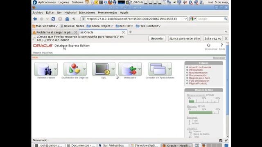The image size is (262, 147).
Task: Open Más visitados bookmarks folder
Action: [45, 26]
